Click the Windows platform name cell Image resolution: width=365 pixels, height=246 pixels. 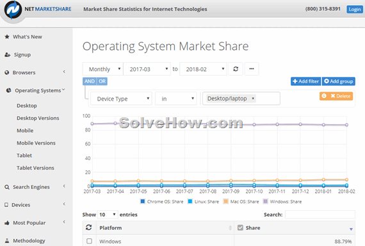click(110, 242)
